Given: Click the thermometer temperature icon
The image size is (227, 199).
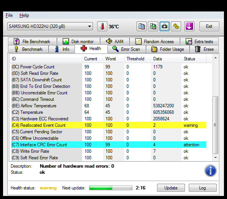Looking at the screenshot, I should coord(102,26).
